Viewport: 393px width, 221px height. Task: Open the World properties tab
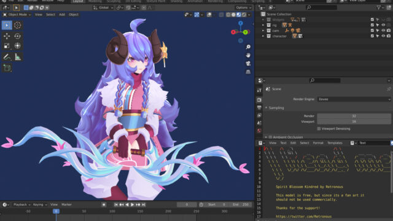tap(259, 131)
